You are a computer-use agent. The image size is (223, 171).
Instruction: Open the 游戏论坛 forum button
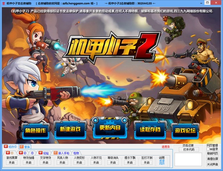click(x=185, y=131)
